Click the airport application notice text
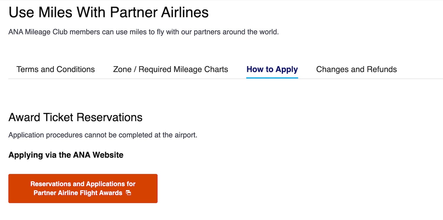This screenshot has height=220, width=443. click(103, 135)
